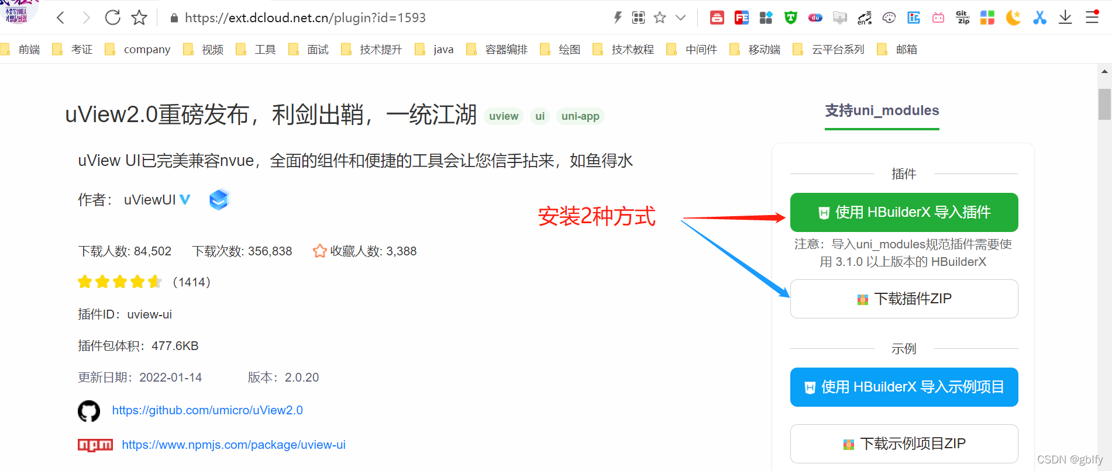Screen dimensions: 1112x471
Task: Open the Baidu du extension
Action: tap(815, 18)
